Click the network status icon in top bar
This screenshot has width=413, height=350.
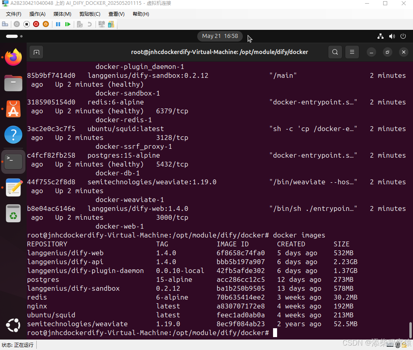[380, 36]
